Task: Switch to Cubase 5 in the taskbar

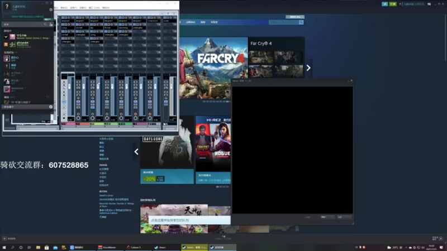Action: tap(138, 248)
